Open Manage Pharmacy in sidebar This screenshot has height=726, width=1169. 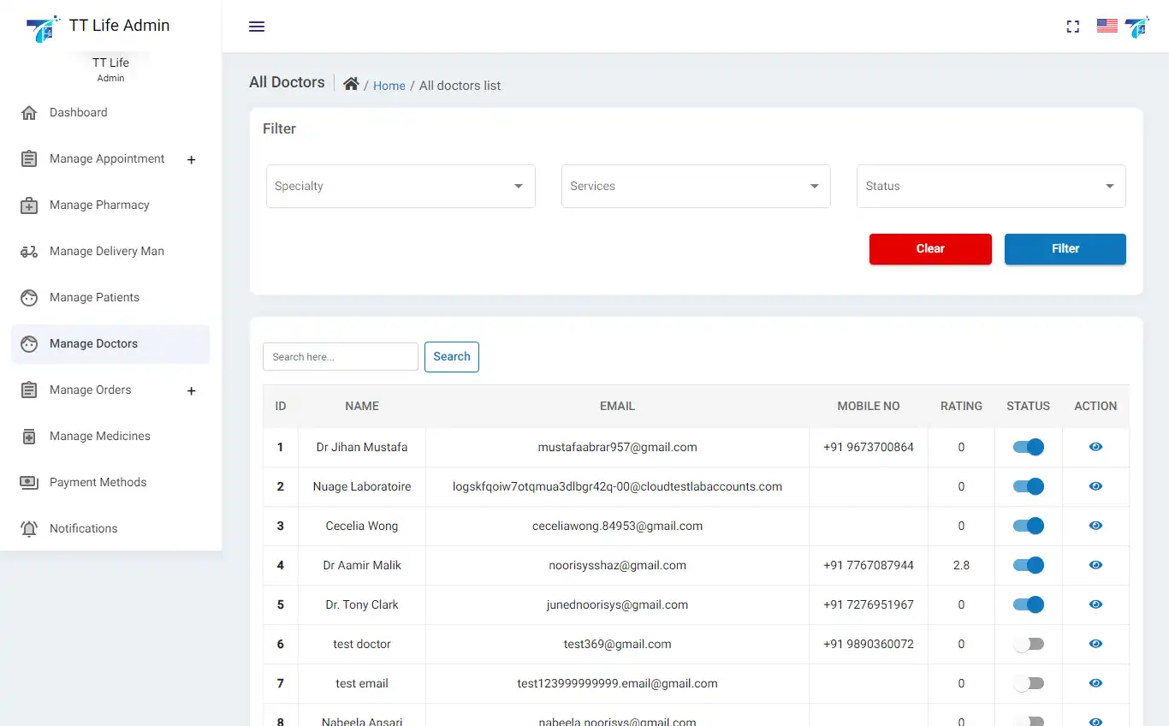point(99,205)
